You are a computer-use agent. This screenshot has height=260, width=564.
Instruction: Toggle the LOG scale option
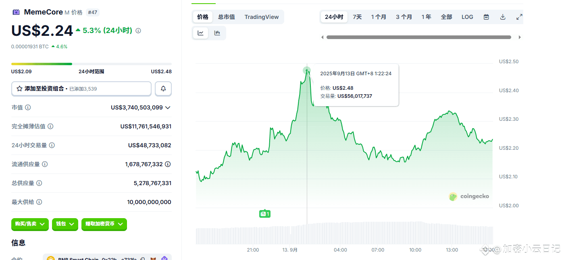click(467, 17)
